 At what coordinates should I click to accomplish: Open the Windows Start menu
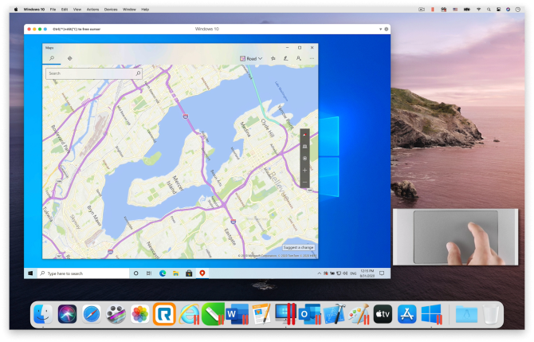[x=31, y=273]
